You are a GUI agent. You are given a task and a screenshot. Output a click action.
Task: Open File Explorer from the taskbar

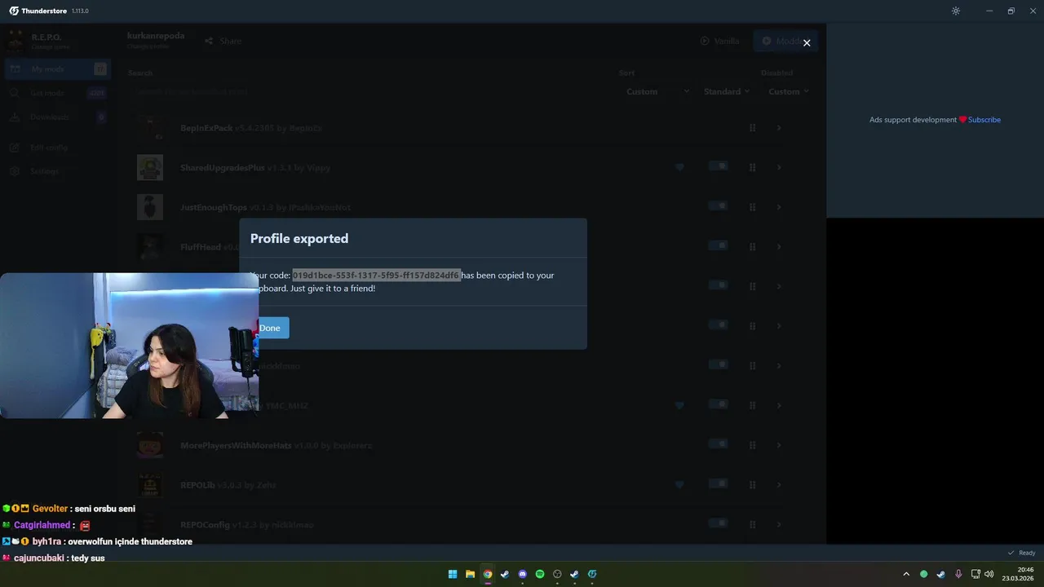click(471, 574)
